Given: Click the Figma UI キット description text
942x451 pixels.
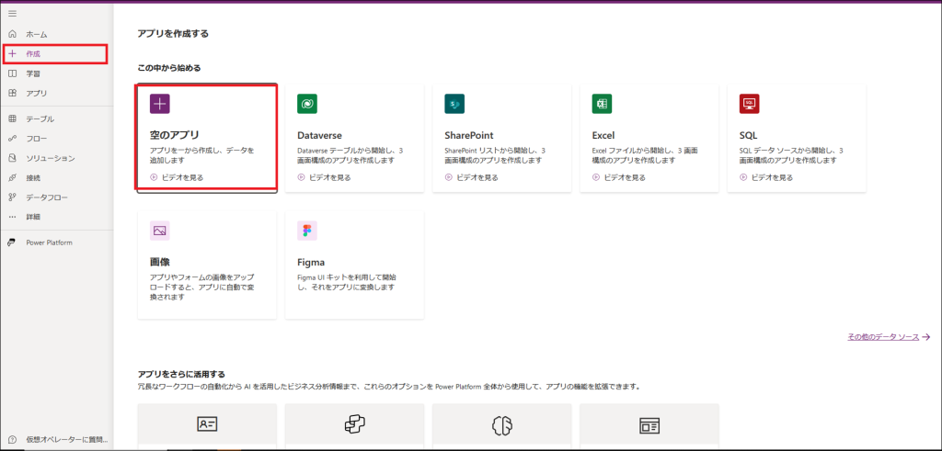Looking at the screenshot, I should pyautogui.click(x=346, y=283).
